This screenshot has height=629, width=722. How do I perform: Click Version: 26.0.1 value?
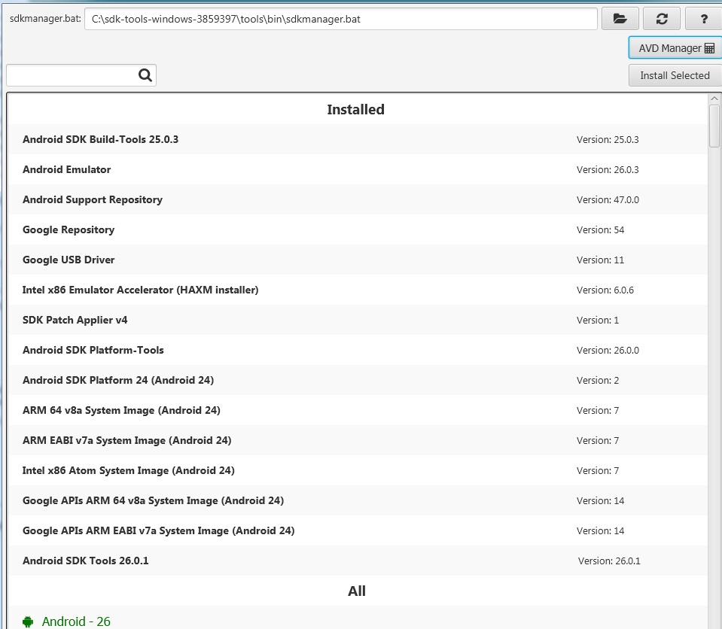click(x=609, y=561)
